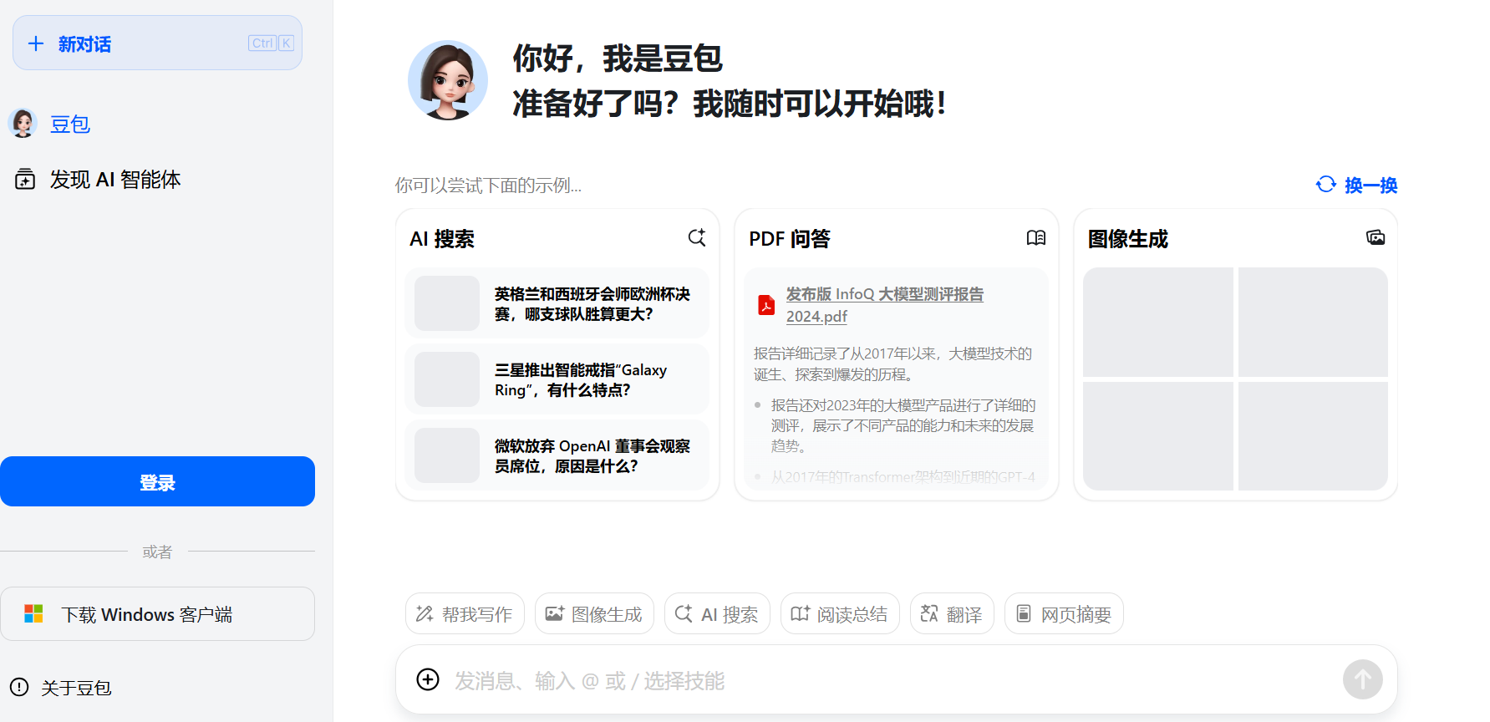Click the 你好，我是豆包 greeting heading
The image size is (1490, 722).
pyautogui.click(x=617, y=58)
